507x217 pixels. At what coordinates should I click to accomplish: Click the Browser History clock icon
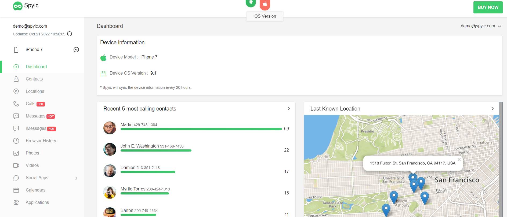click(x=16, y=141)
